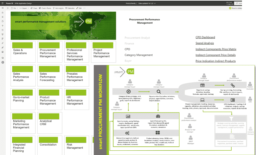Open Indirect Components Price Matrix link
Image resolution: width=256 pixels, height=155 pixels.
[x=216, y=49]
